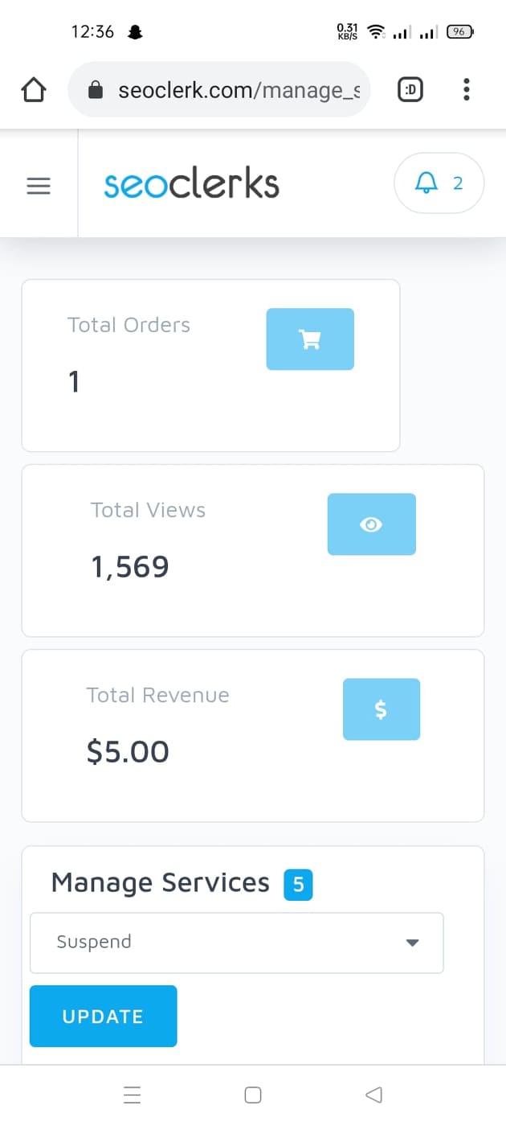The image size is (506, 1126).
Task: Open Android recent apps button
Action: 133,1095
